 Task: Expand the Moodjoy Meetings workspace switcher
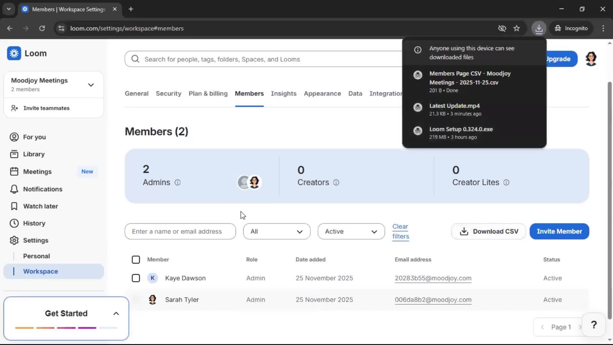click(x=91, y=85)
